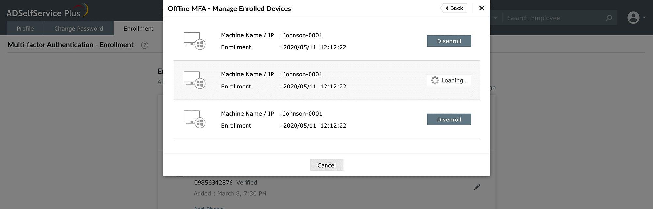This screenshot has height=209, width=653.
Task: Disenroll the bottom Johnson-0001 device
Action: click(x=449, y=119)
